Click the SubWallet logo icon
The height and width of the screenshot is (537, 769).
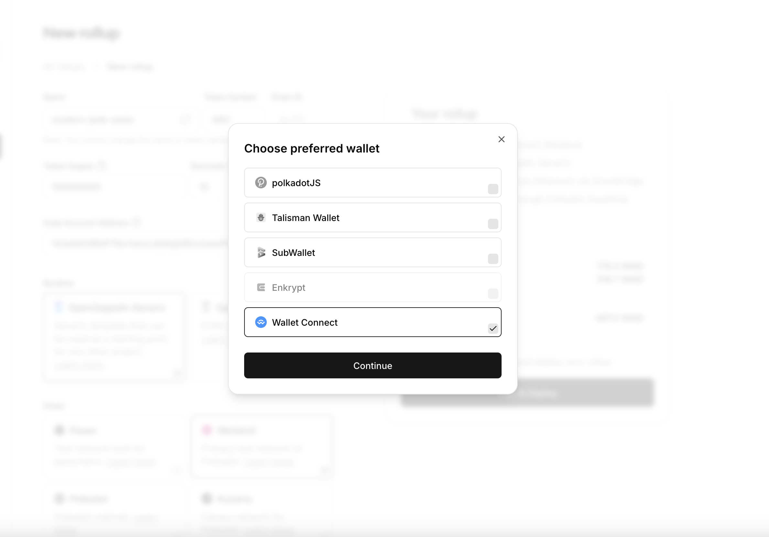coord(261,252)
